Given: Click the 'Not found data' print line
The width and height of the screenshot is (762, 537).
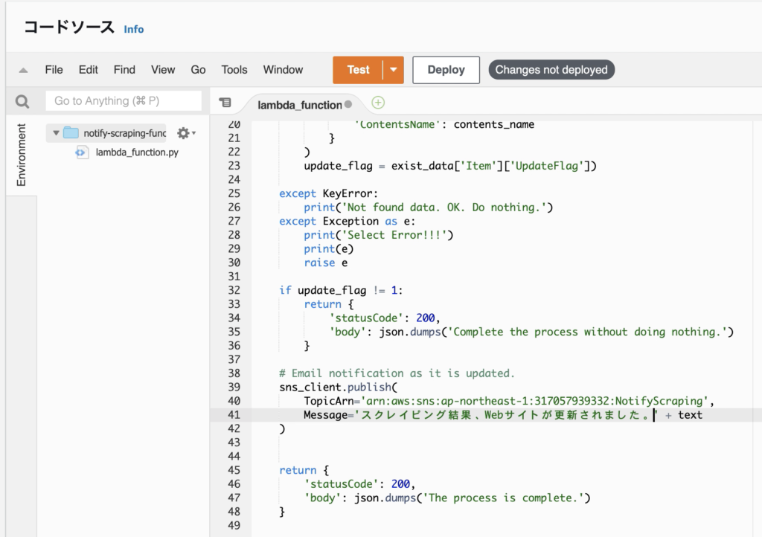Looking at the screenshot, I should tap(428, 208).
